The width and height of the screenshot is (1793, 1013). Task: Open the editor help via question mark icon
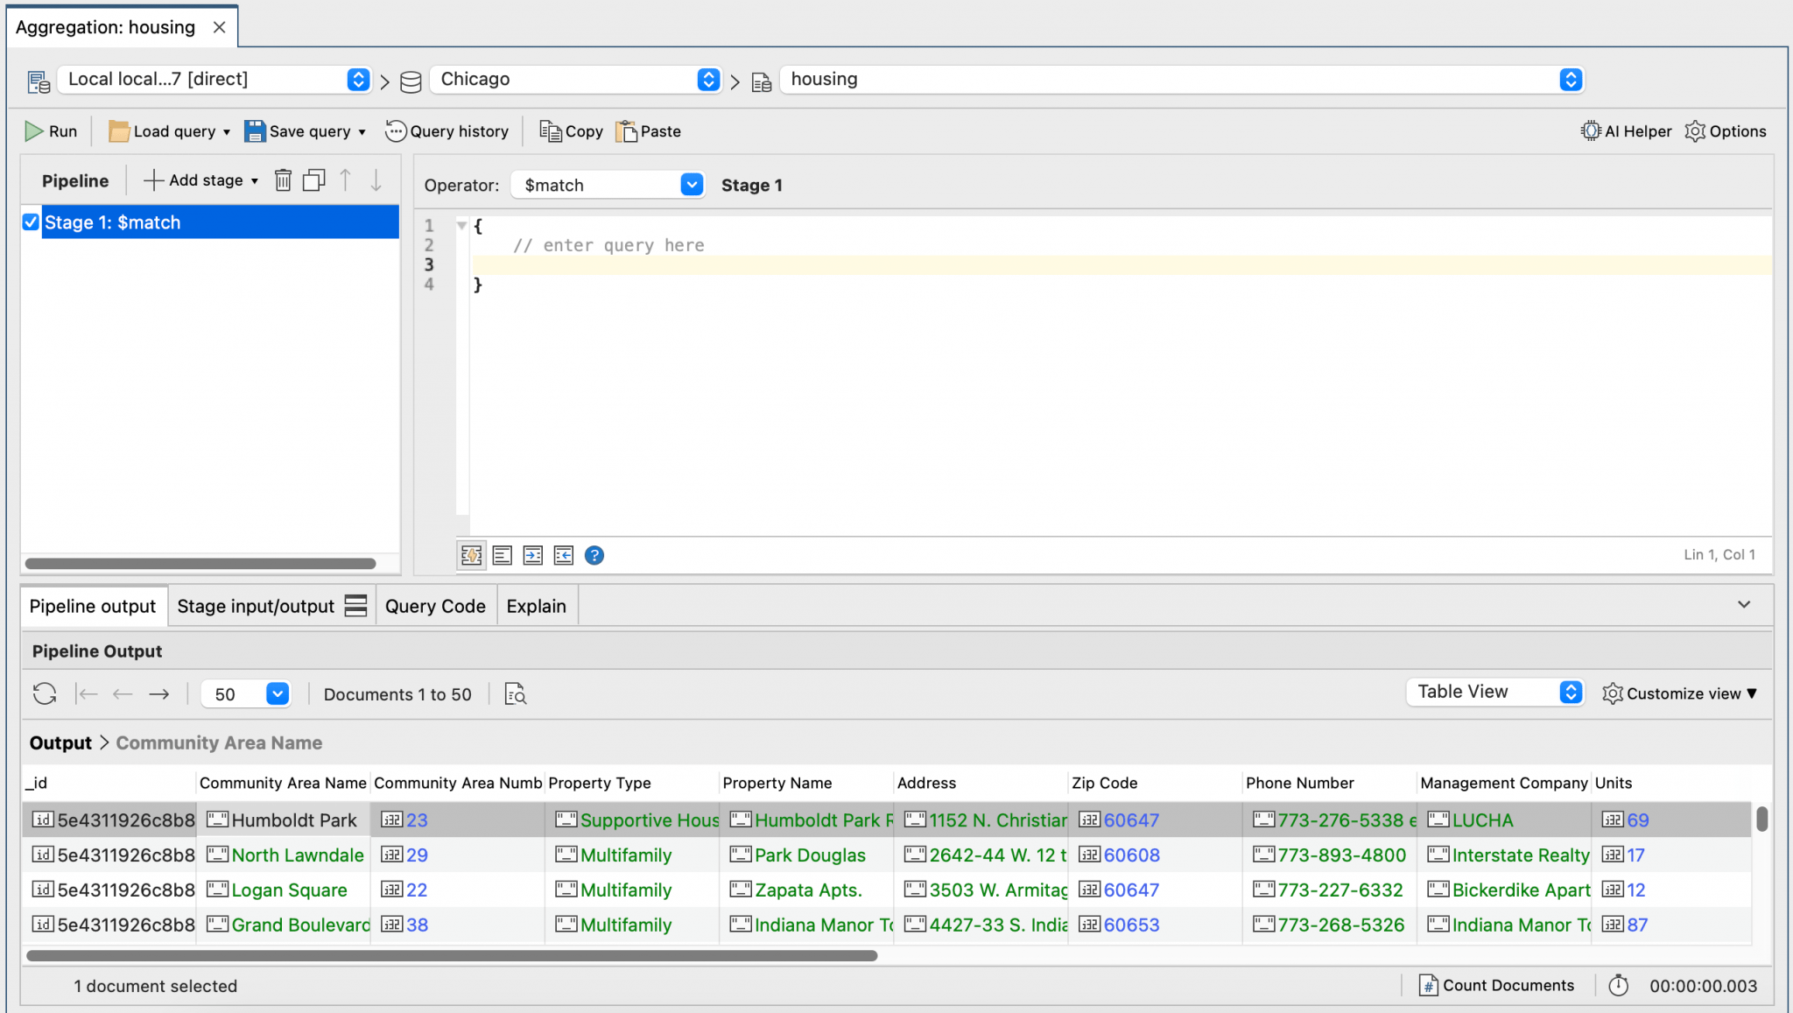[x=594, y=555]
